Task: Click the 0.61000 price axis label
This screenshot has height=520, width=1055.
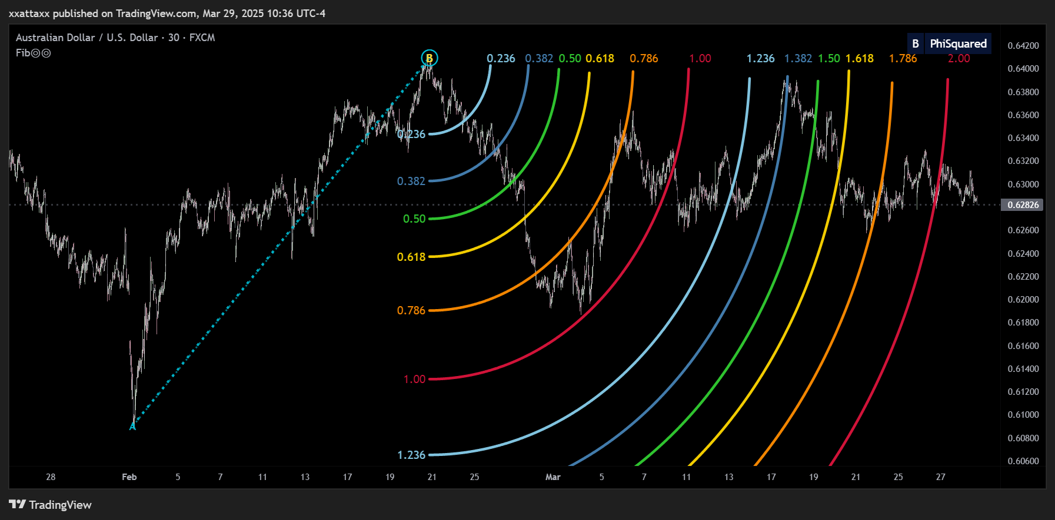Action: pos(1023,415)
